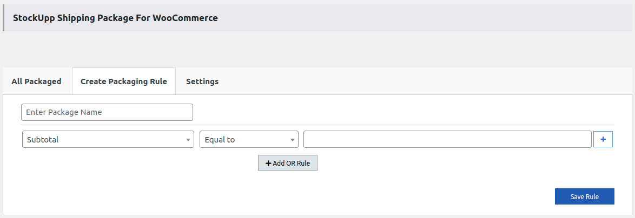This screenshot has height=218, width=635.
Task: Open the Settings tab
Action: (x=202, y=81)
